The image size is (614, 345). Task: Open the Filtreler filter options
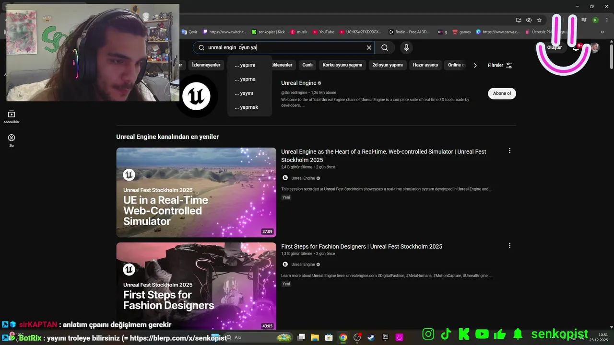coord(500,65)
